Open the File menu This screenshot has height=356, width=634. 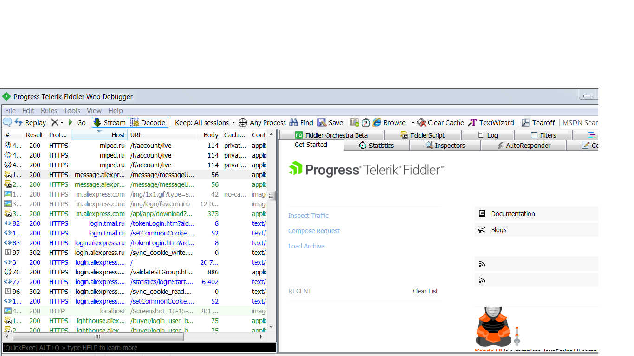pos(10,110)
